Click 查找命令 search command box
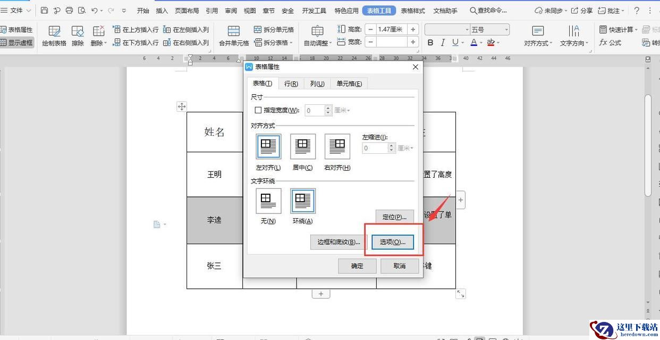The height and width of the screenshot is (340, 660). [x=488, y=11]
